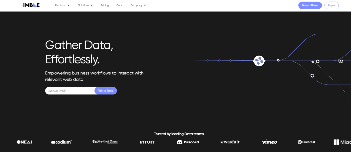
Task: Expand the Products dropdown menu
Action: pyautogui.click(x=62, y=5)
